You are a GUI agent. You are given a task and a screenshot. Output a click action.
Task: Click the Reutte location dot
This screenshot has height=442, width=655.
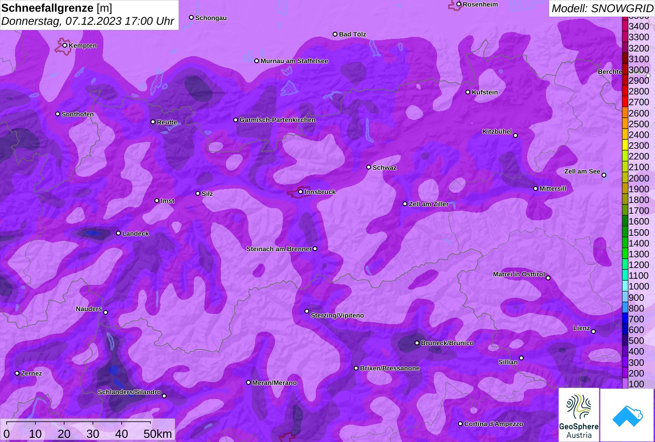(153, 122)
